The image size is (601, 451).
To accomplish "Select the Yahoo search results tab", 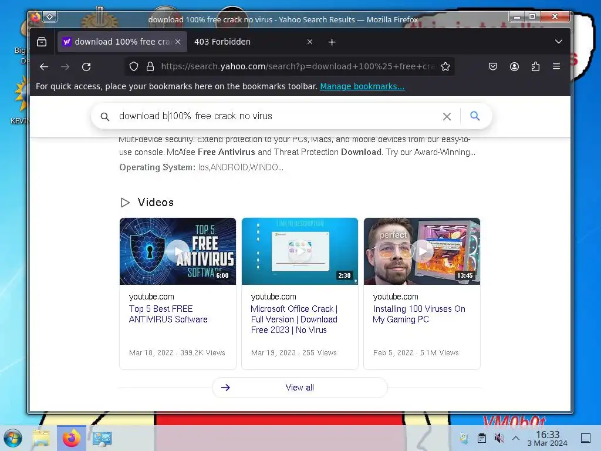I will point(122,42).
